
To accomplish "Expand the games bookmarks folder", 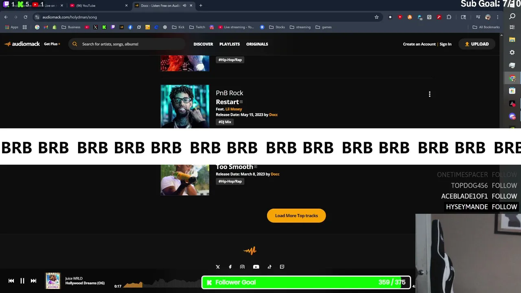I will (x=324, y=27).
